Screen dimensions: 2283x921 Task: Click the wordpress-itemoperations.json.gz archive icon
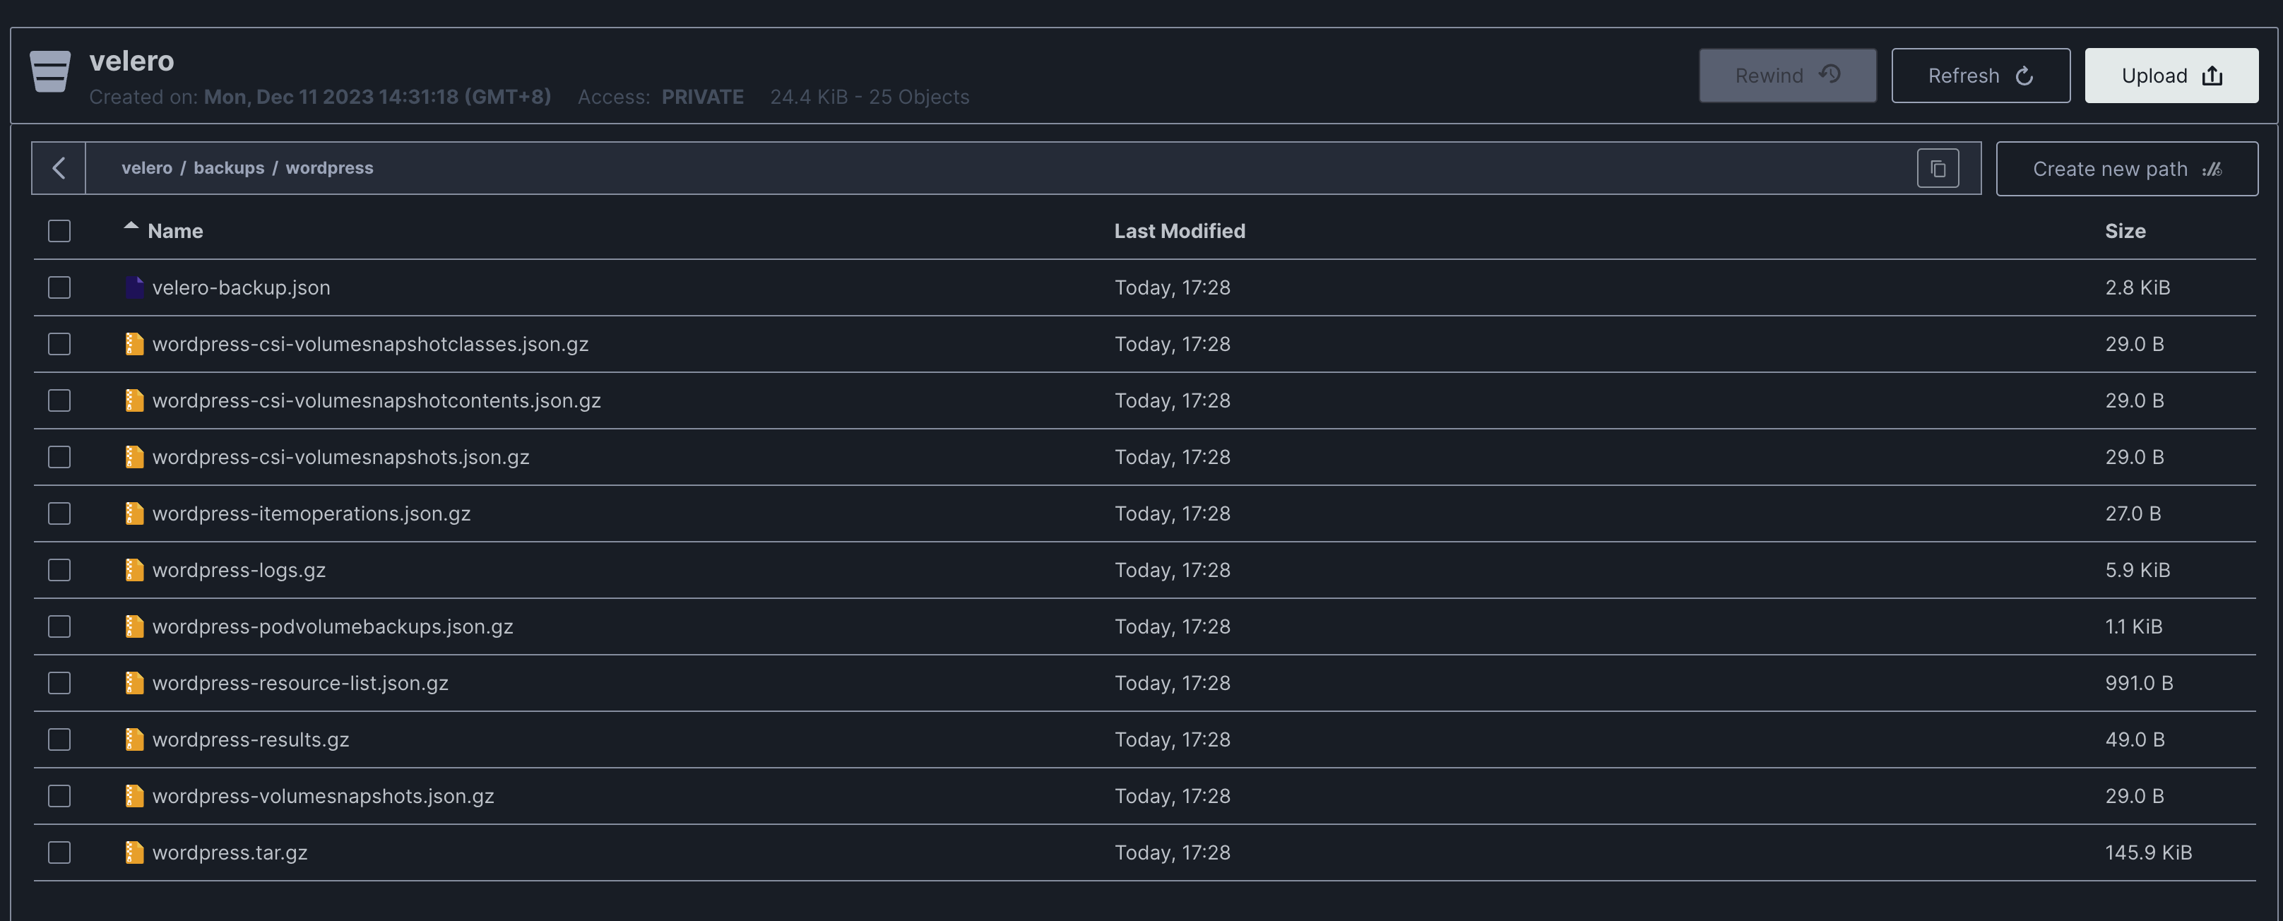coord(134,513)
